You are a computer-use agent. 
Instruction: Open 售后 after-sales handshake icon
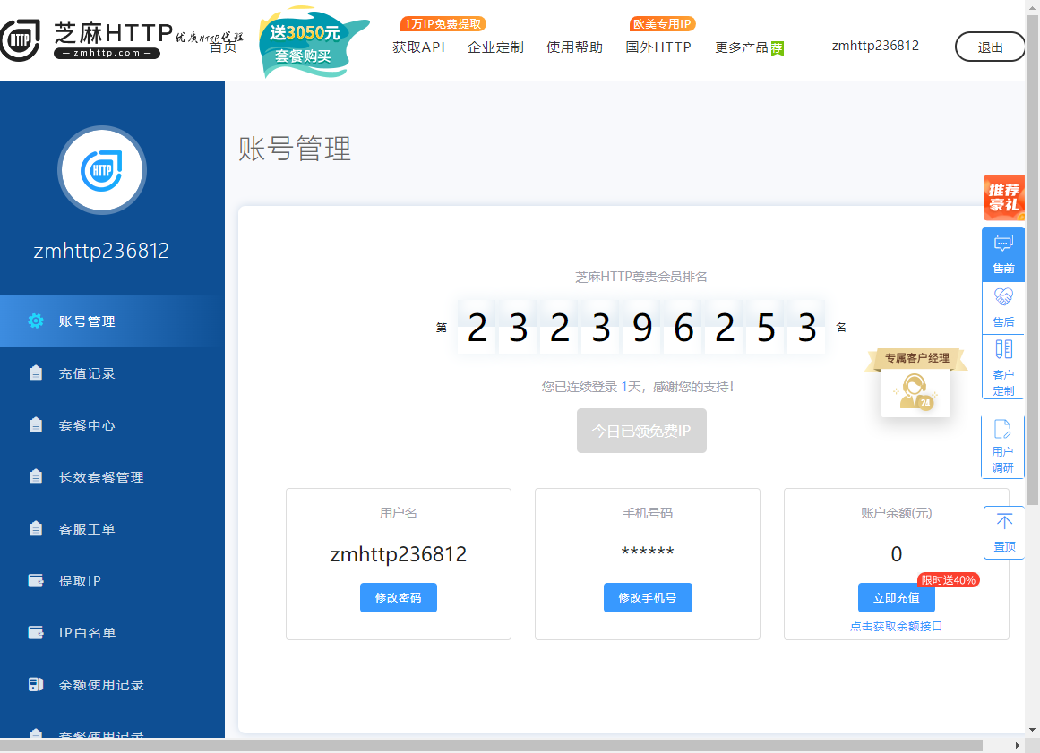[x=1003, y=297]
